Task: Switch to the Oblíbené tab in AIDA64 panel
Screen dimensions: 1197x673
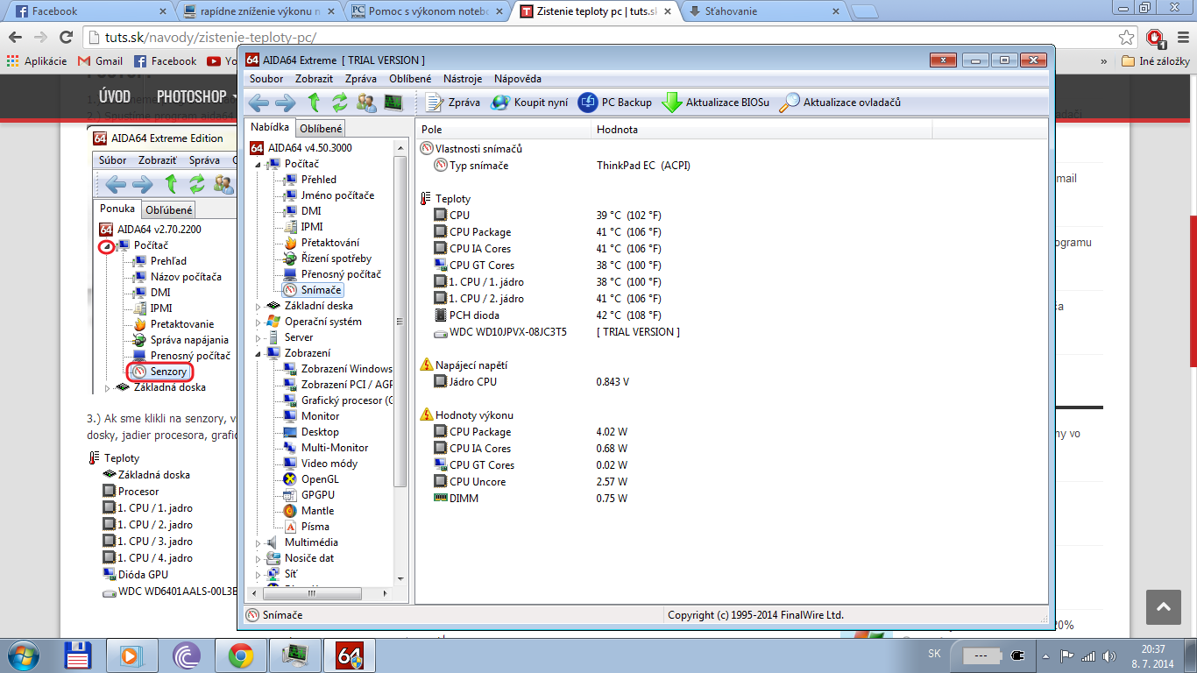Action: pyautogui.click(x=322, y=129)
